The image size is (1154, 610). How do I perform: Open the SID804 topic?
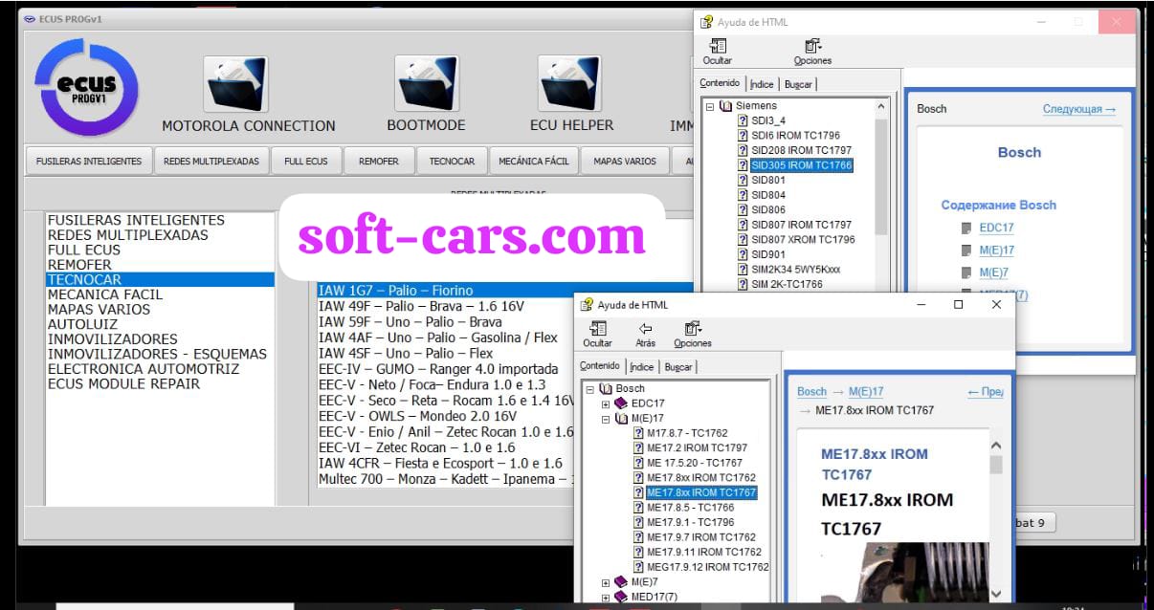[x=768, y=195]
